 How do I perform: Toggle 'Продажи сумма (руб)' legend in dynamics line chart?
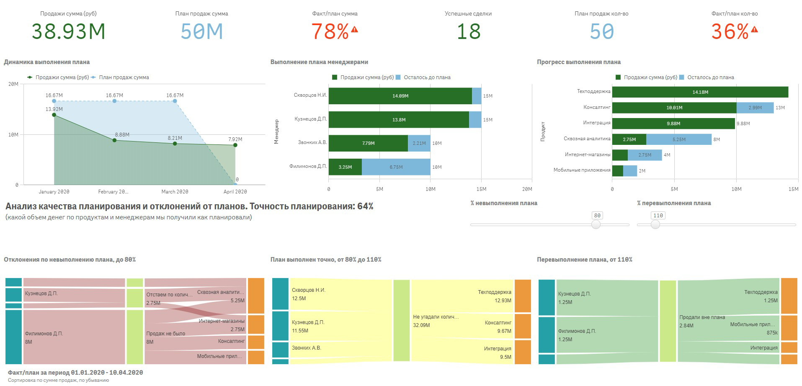click(x=58, y=77)
